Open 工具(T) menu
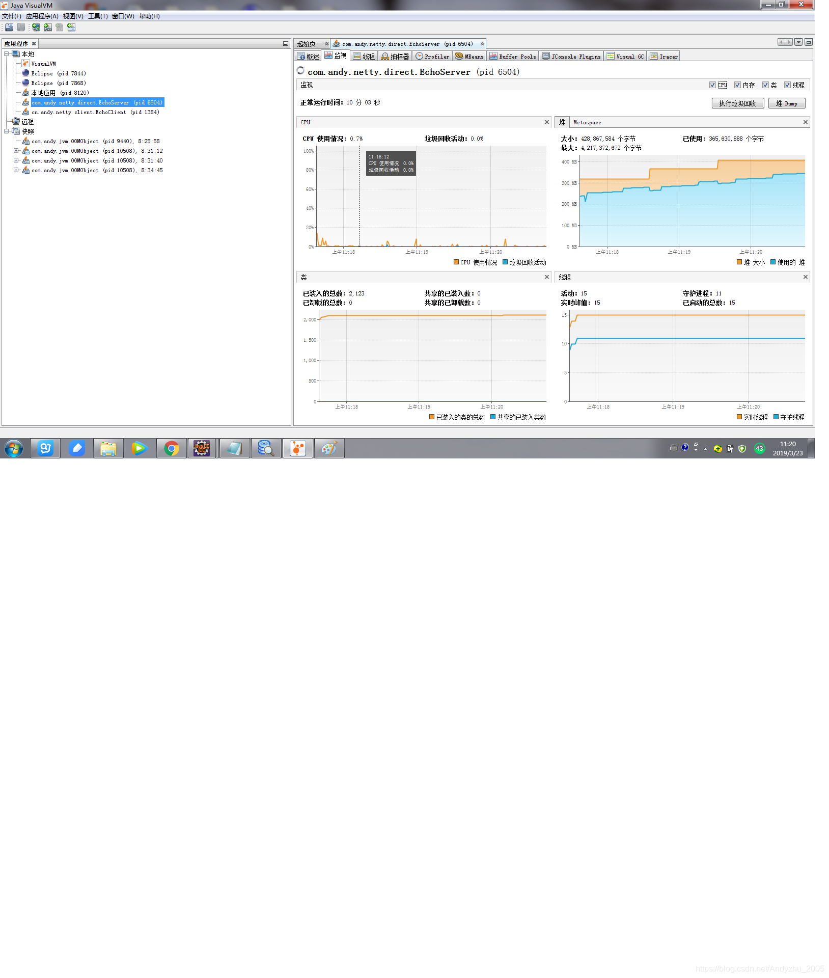This screenshot has width=829, height=978. coord(98,16)
